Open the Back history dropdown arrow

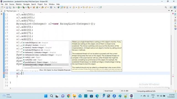coord(92,7)
